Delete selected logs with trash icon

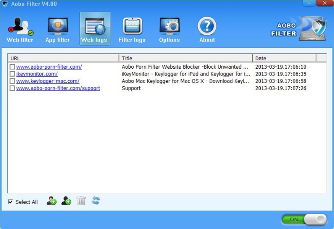coord(81,201)
